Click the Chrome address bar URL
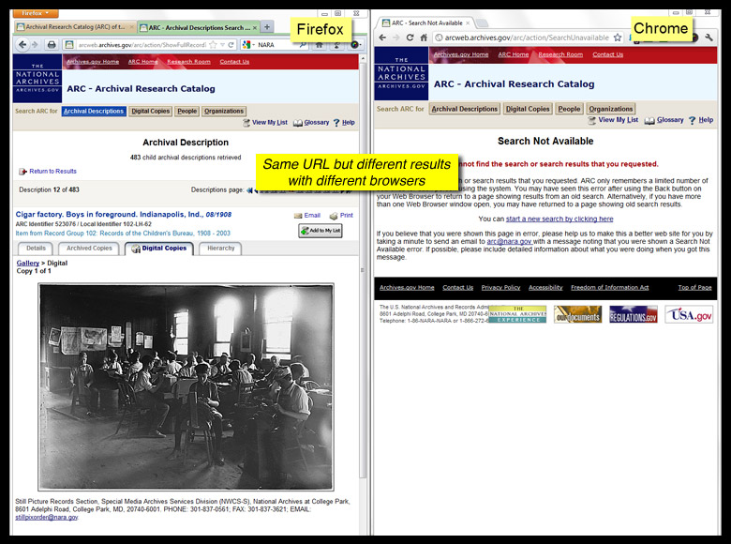Image resolution: width=731 pixels, height=544 pixels. click(x=525, y=38)
